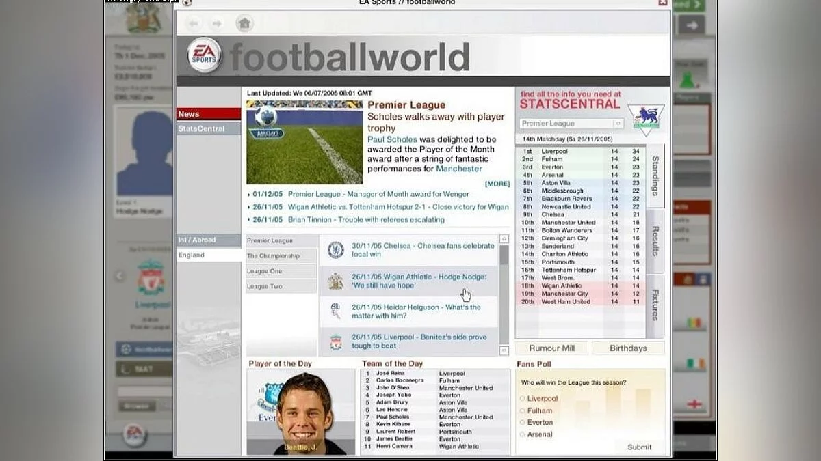
Task: Open the Paul Scholes link
Action: pyautogui.click(x=392, y=139)
